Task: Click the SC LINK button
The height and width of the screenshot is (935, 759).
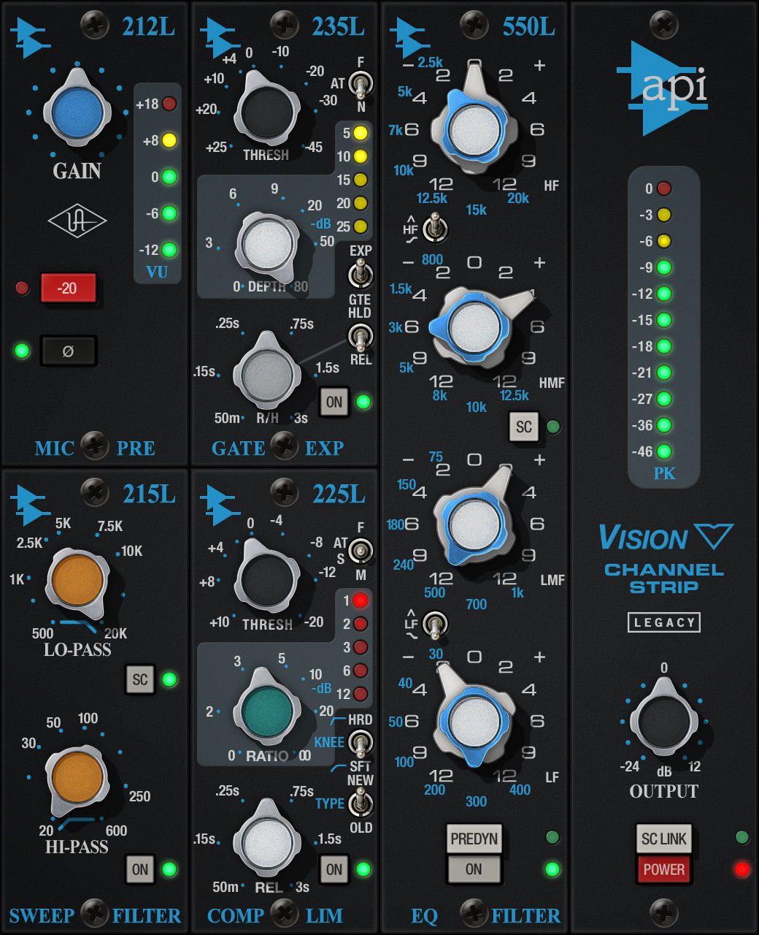Action: point(663,839)
